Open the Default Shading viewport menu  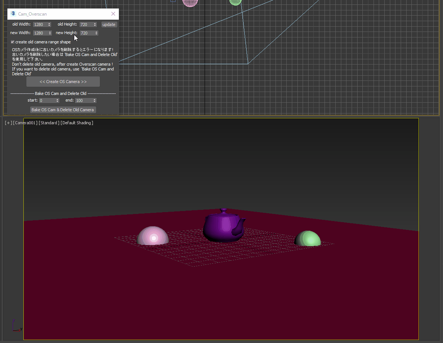pos(76,123)
